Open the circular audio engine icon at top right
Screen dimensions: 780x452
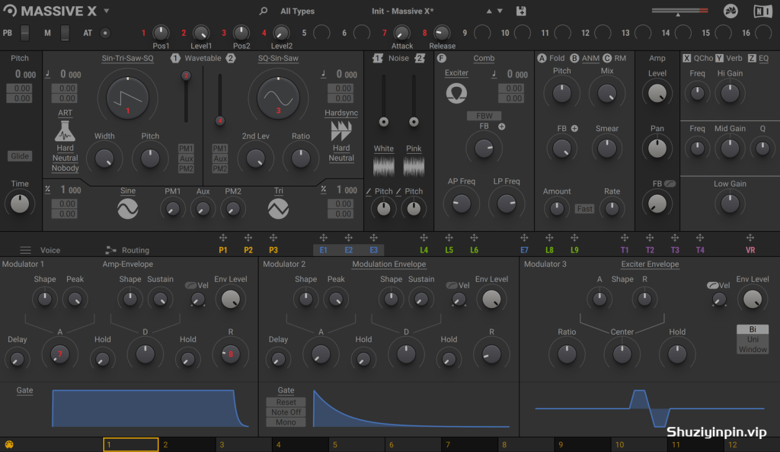tap(730, 11)
